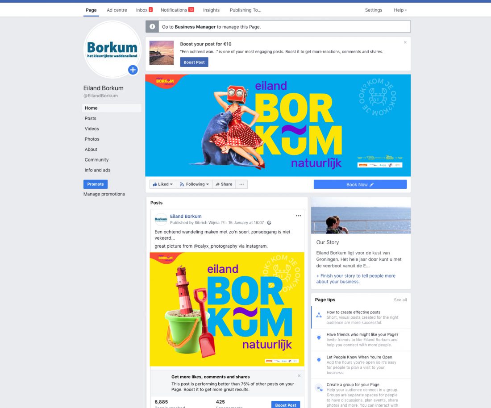491x408 pixels.
Task: Expand the Liked dropdown under cover
Action: point(163,184)
